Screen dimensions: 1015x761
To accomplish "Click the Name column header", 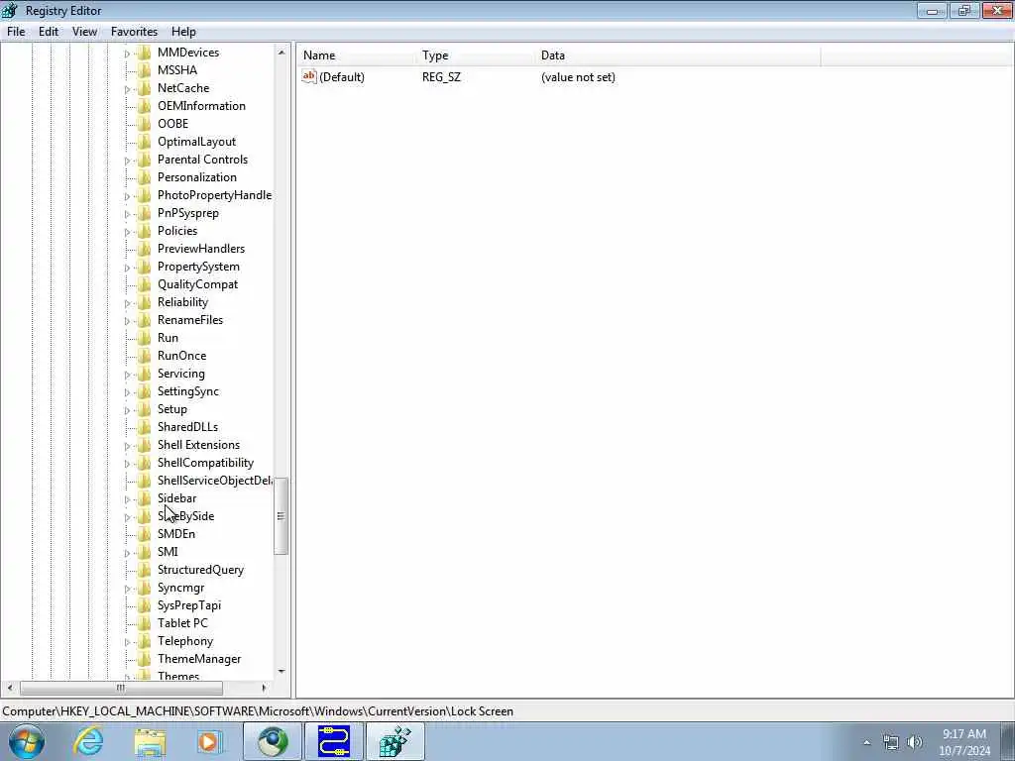I will click(x=356, y=55).
